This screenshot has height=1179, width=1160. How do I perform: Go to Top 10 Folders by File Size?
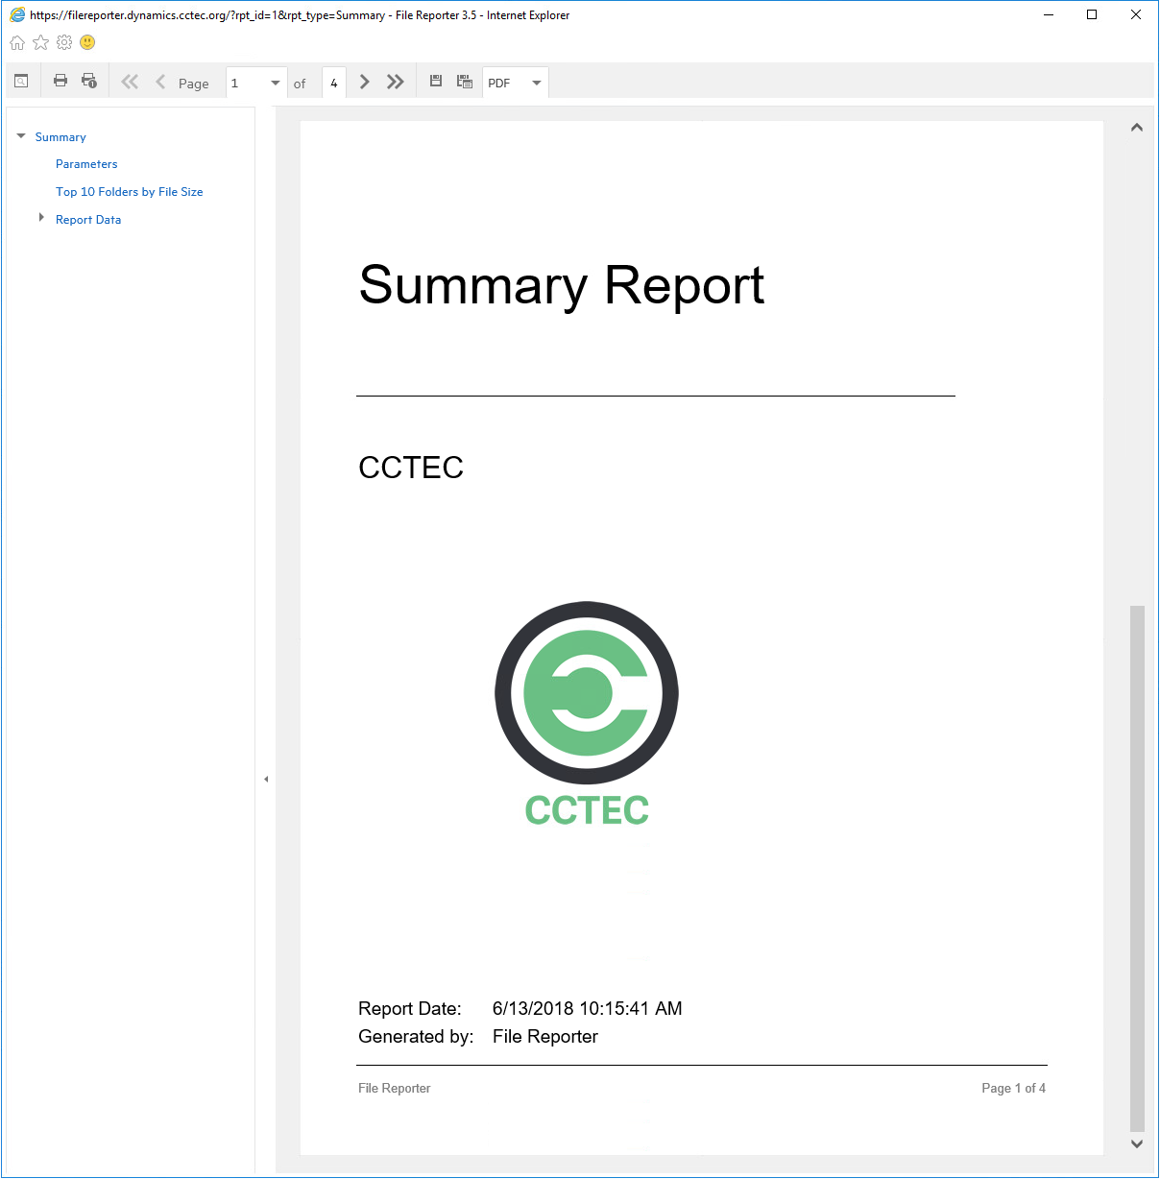pyautogui.click(x=130, y=192)
